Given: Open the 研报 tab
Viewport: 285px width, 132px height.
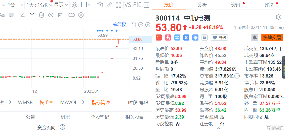Looking at the screenshot, I should (65, 117).
